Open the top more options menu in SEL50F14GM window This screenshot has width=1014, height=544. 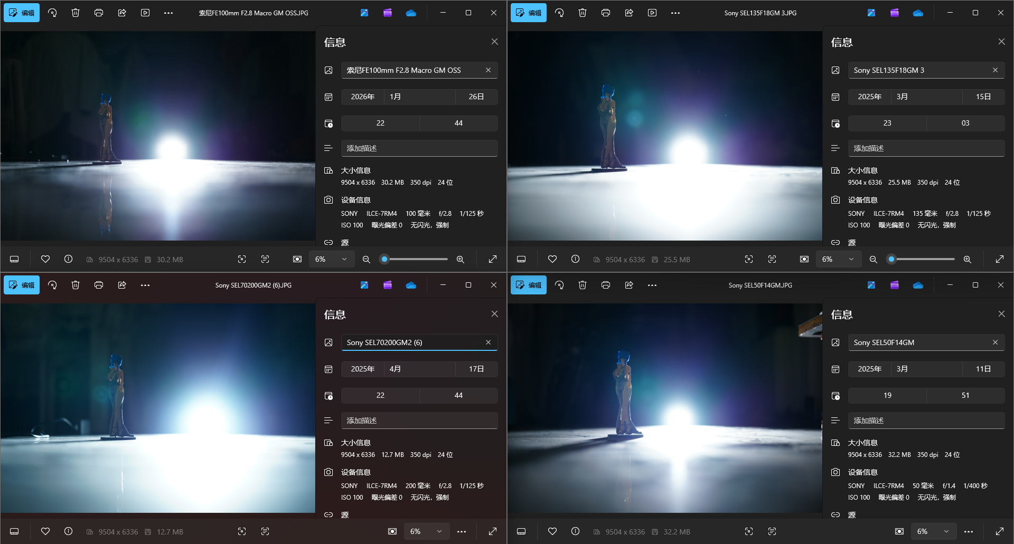[x=652, y=285]
